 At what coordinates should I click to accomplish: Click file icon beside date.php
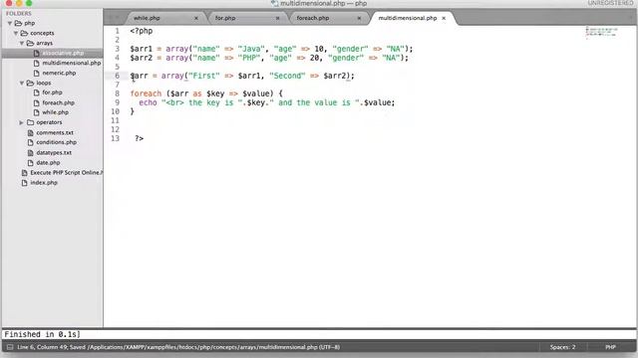(x=31, y=163)
